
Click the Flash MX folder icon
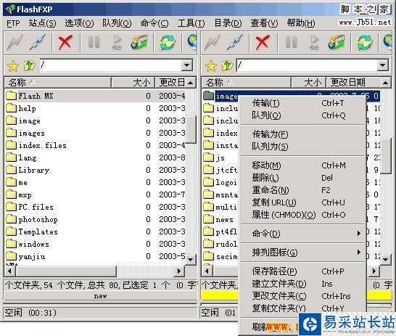pos(11,96)
